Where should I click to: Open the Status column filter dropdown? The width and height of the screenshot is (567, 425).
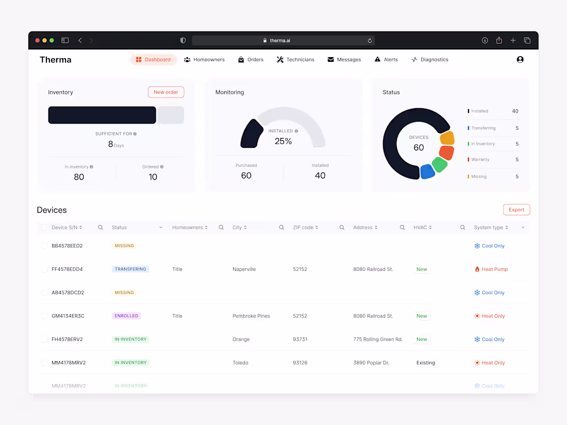click(160, 227)
